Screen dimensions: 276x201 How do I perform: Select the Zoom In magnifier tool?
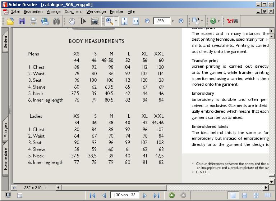coord(109,21)
